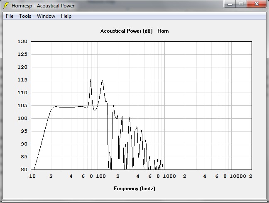
Task: Click the 85 dB axis label
Action: pyautogui.click(x=24, y=157)
